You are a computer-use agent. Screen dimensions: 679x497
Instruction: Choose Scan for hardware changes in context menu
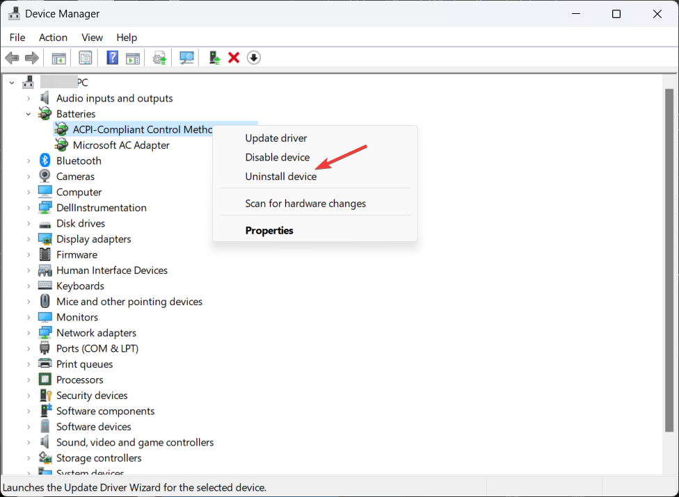[x=315, y=203]
